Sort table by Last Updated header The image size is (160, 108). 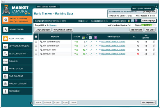coord(145,37)
